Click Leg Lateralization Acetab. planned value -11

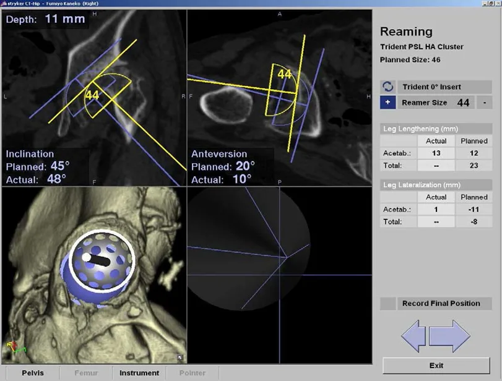(474, 210)
